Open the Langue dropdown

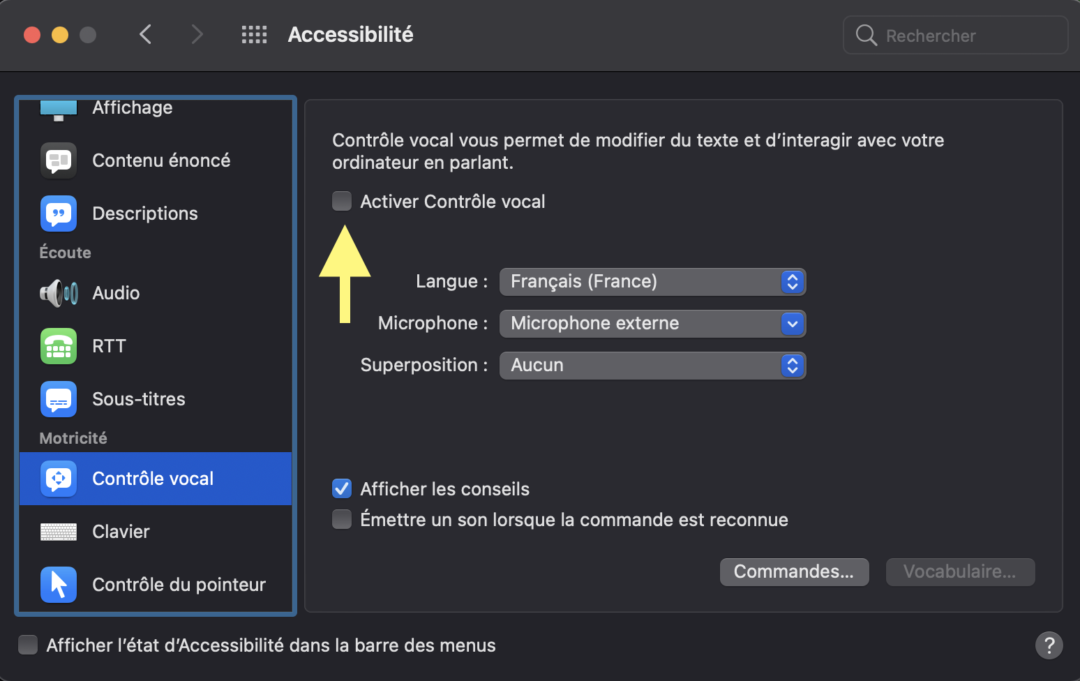tap(652, 282)
